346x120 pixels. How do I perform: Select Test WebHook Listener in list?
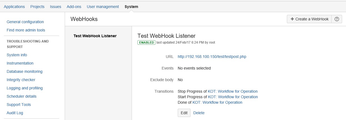coord(95,36)
